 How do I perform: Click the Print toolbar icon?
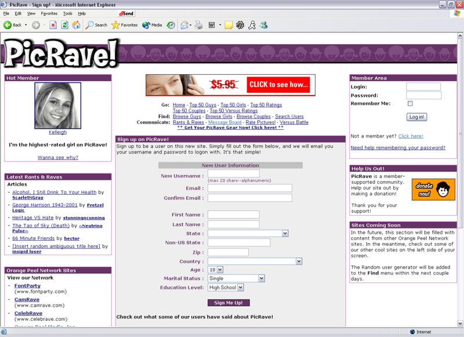[x=199, y=25]
